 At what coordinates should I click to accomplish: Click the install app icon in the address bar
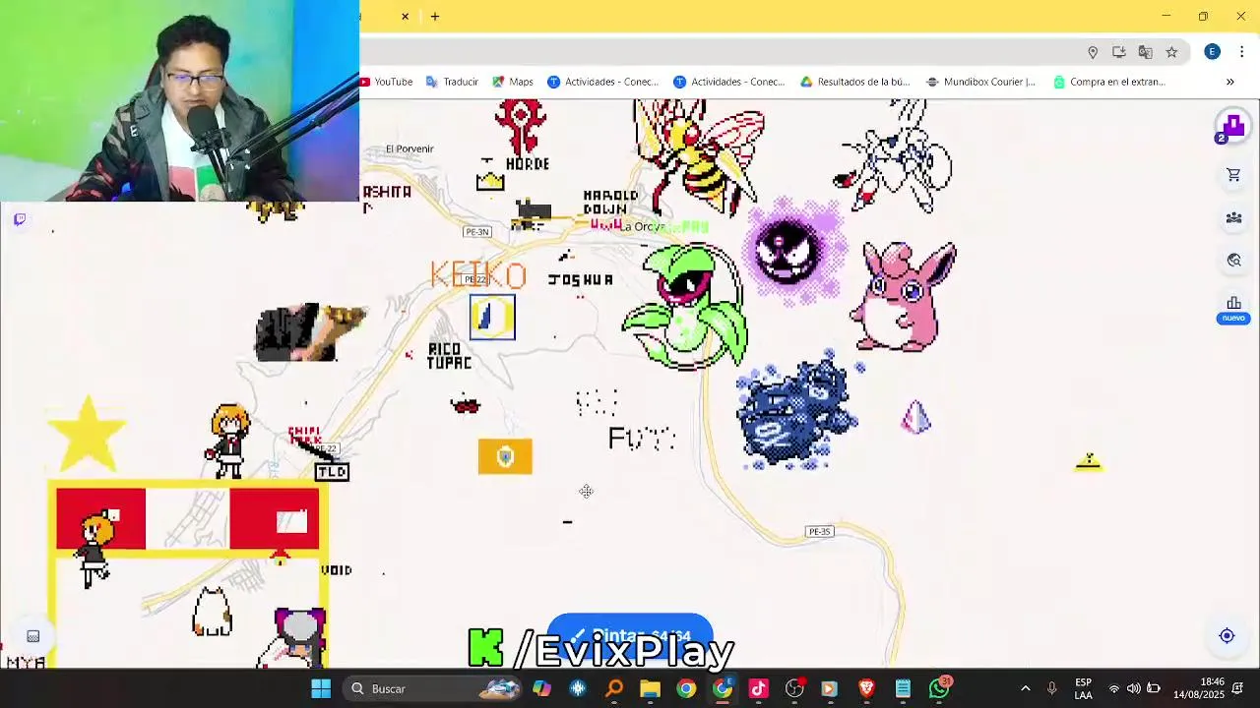tap(1119, 52)
